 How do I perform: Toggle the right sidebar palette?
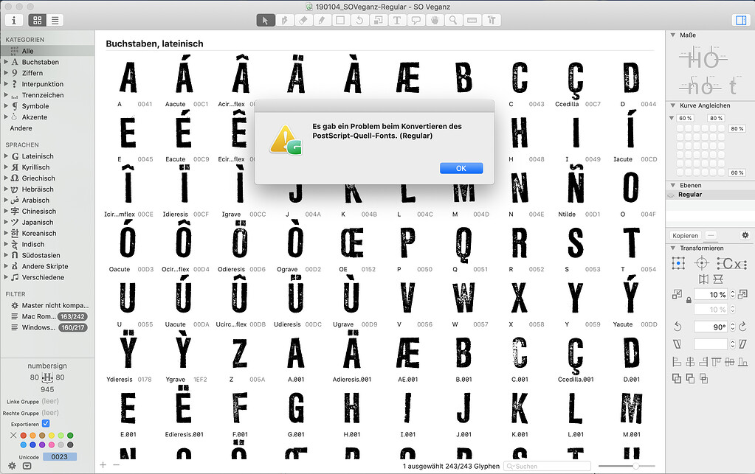[741, 20]
